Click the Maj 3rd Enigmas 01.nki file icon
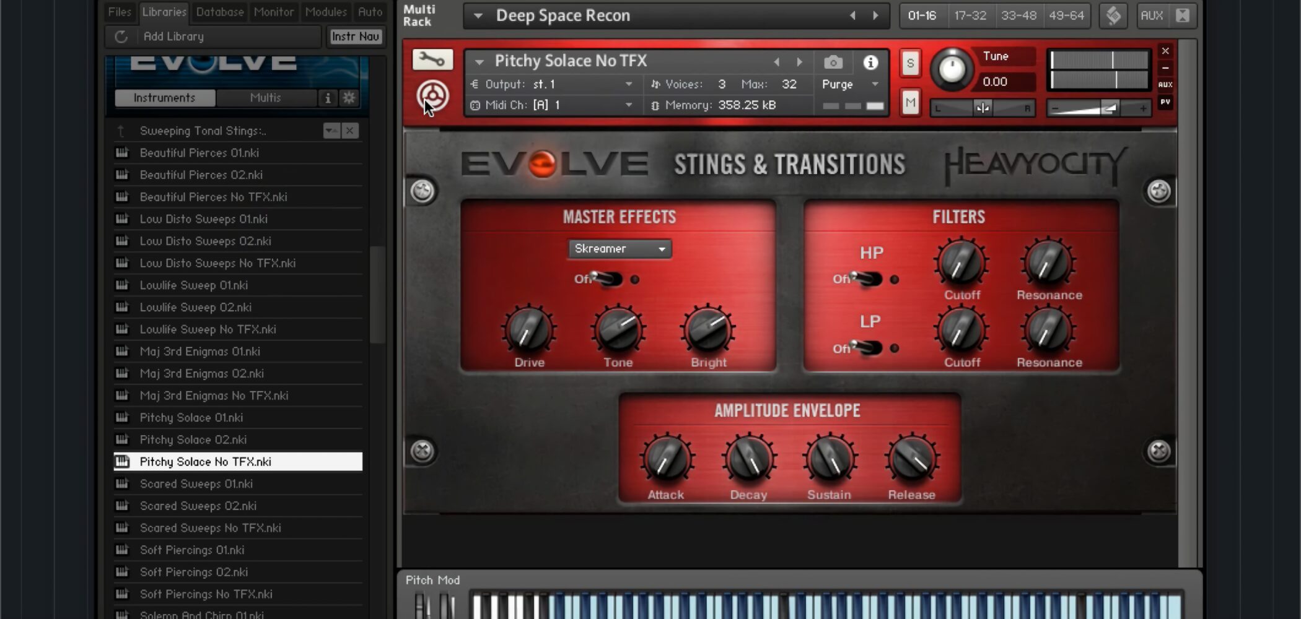1301x619 pixels. (122, 351)
